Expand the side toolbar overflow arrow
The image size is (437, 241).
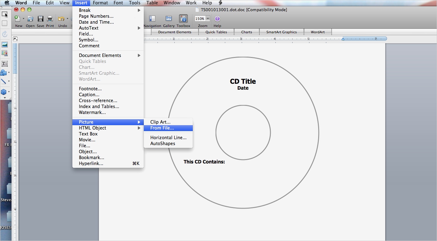tap(5, 98)
